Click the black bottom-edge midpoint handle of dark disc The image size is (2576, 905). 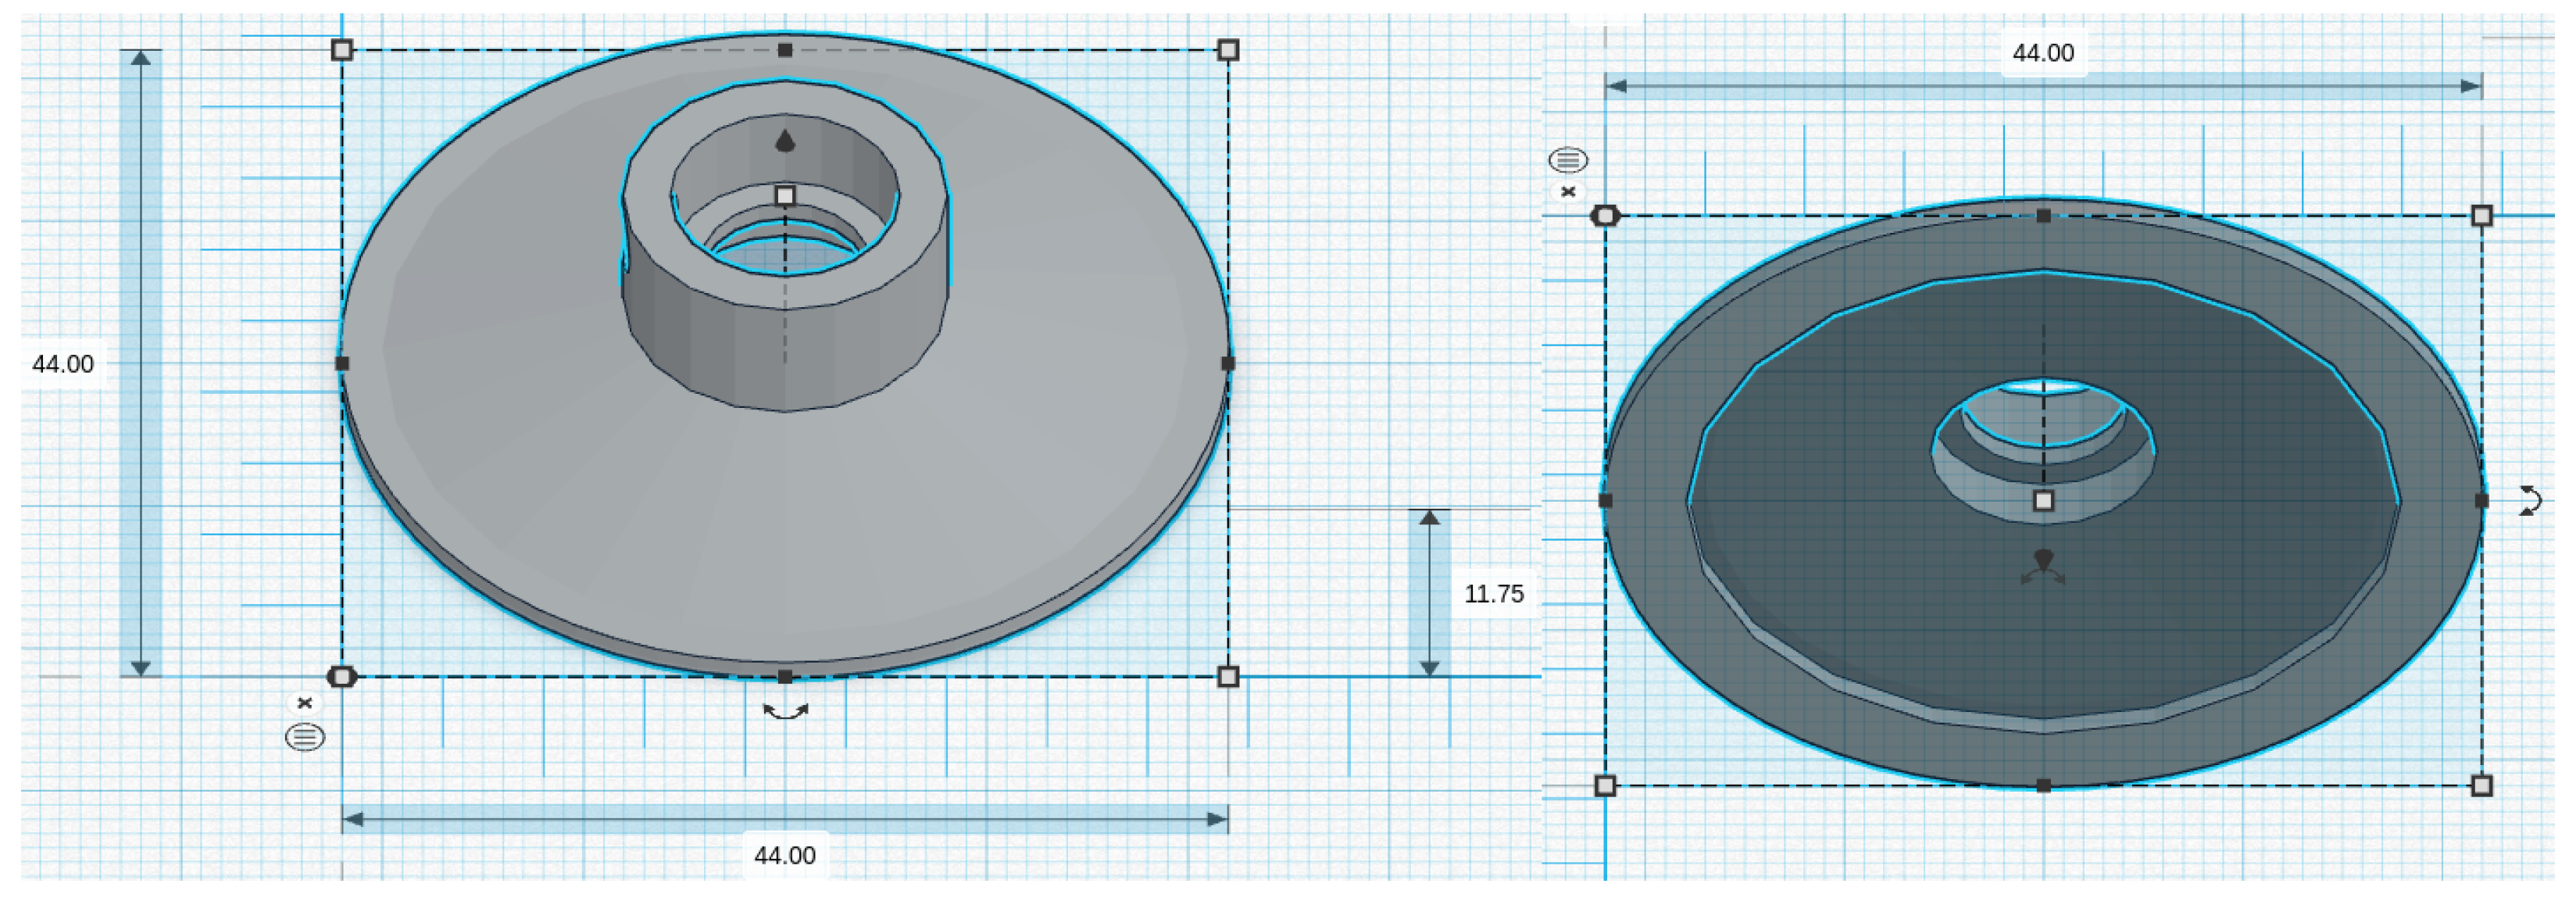(x=2043, y=786)
